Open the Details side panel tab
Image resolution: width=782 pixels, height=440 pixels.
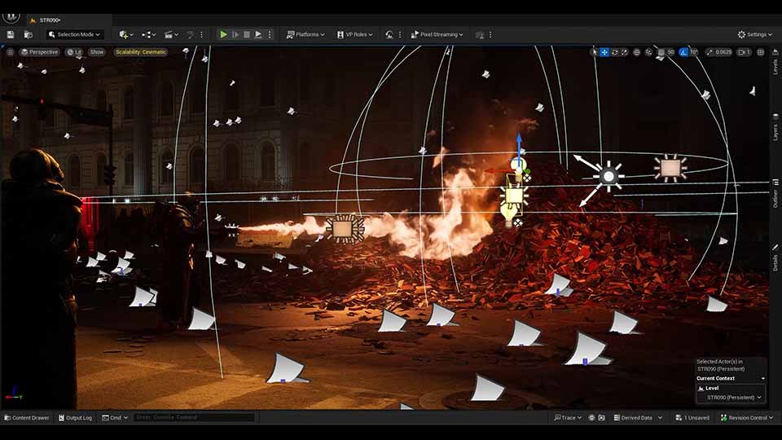(775, 262)
